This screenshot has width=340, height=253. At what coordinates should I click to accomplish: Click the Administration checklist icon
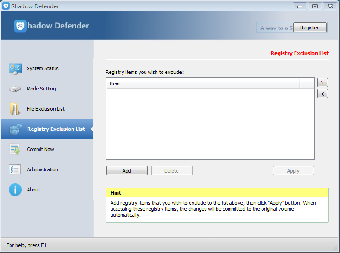(x=15, y=170)
